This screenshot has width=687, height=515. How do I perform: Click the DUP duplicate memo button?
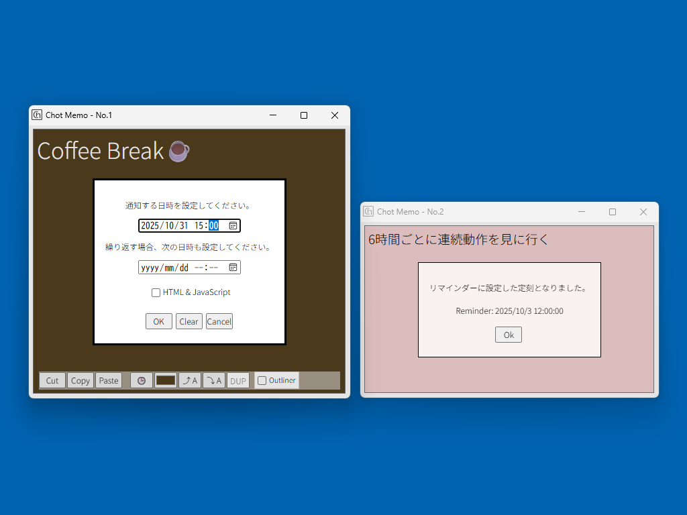pos(238,381)
